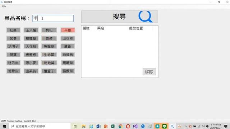Click the 貓鬚草 herb button

pyautogui.click(x=68, y=71)
